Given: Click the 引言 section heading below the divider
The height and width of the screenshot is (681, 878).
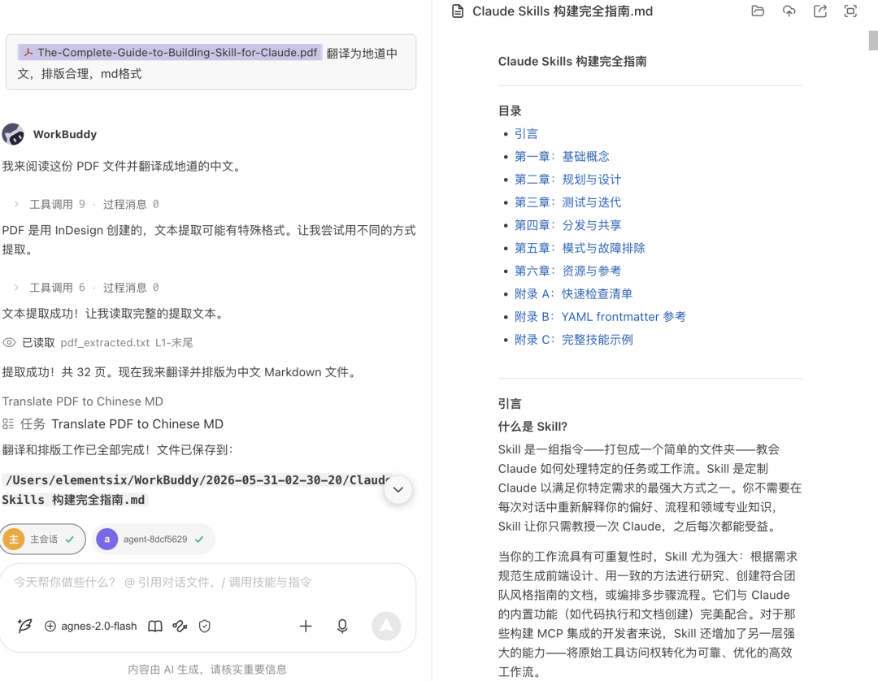Looking at the screenshot, I should tap(510, 404).
